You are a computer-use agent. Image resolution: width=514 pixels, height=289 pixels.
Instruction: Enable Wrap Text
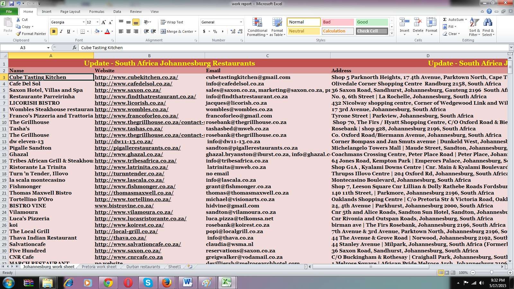(172, 22)
